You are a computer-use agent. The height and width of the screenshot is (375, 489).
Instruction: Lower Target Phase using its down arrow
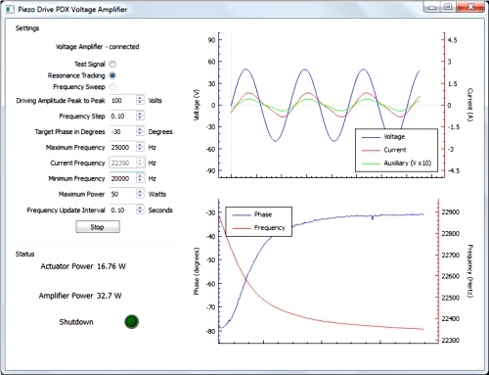click(x=140, y=134)
